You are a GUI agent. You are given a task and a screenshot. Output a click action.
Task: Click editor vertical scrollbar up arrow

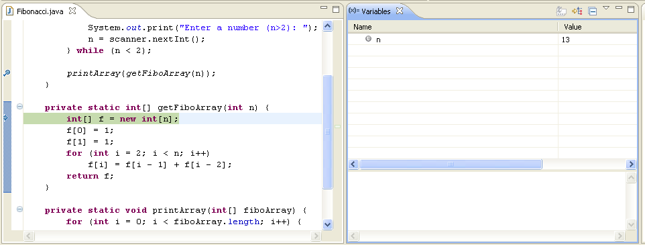point(327,26)
